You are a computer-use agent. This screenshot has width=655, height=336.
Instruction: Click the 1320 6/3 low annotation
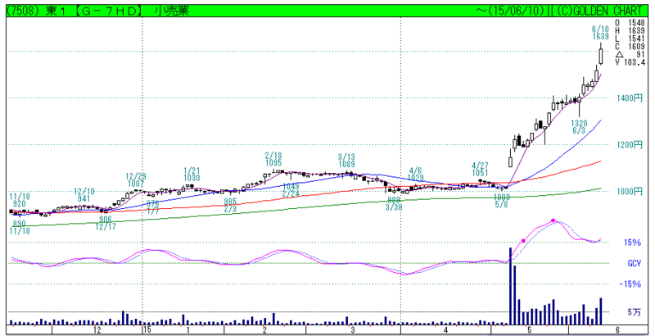pos(579,127)
